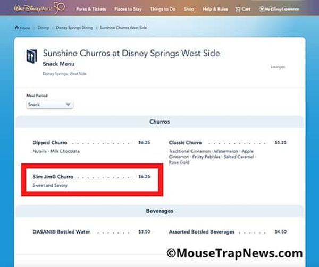
Task: Click Sunshine Churros West Side breadcrumb
Action: point(123,28)
